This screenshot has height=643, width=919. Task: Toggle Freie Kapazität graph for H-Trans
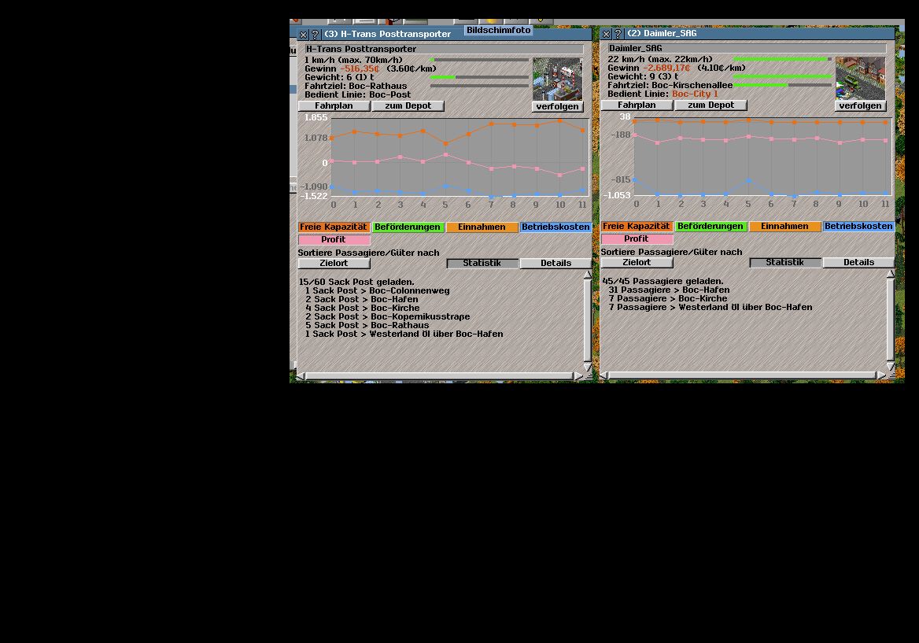[334, 227]
